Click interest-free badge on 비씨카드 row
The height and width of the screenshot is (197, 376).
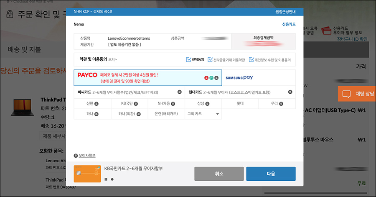coord(179,92)
